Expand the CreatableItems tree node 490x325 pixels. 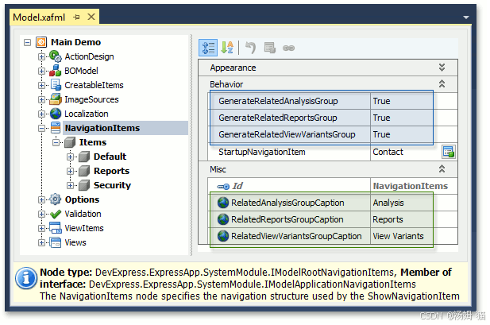pos(41,85)
